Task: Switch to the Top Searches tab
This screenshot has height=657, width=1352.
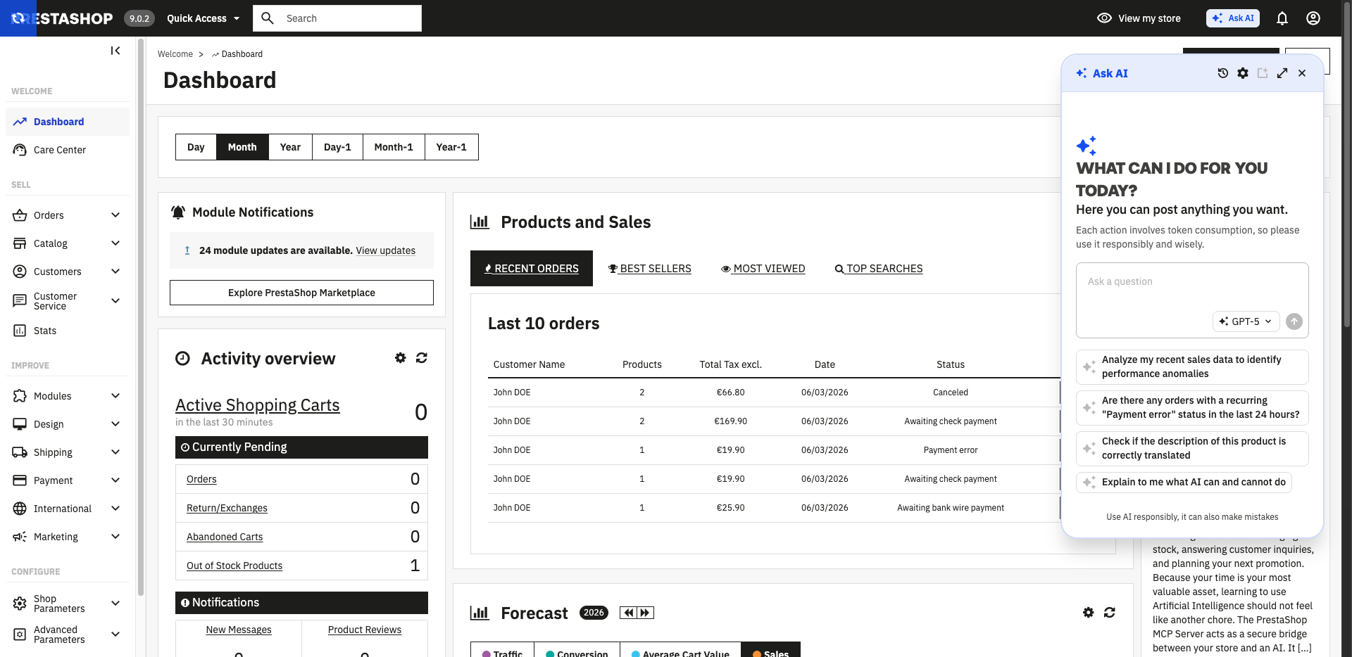Action: click(879, 269)
